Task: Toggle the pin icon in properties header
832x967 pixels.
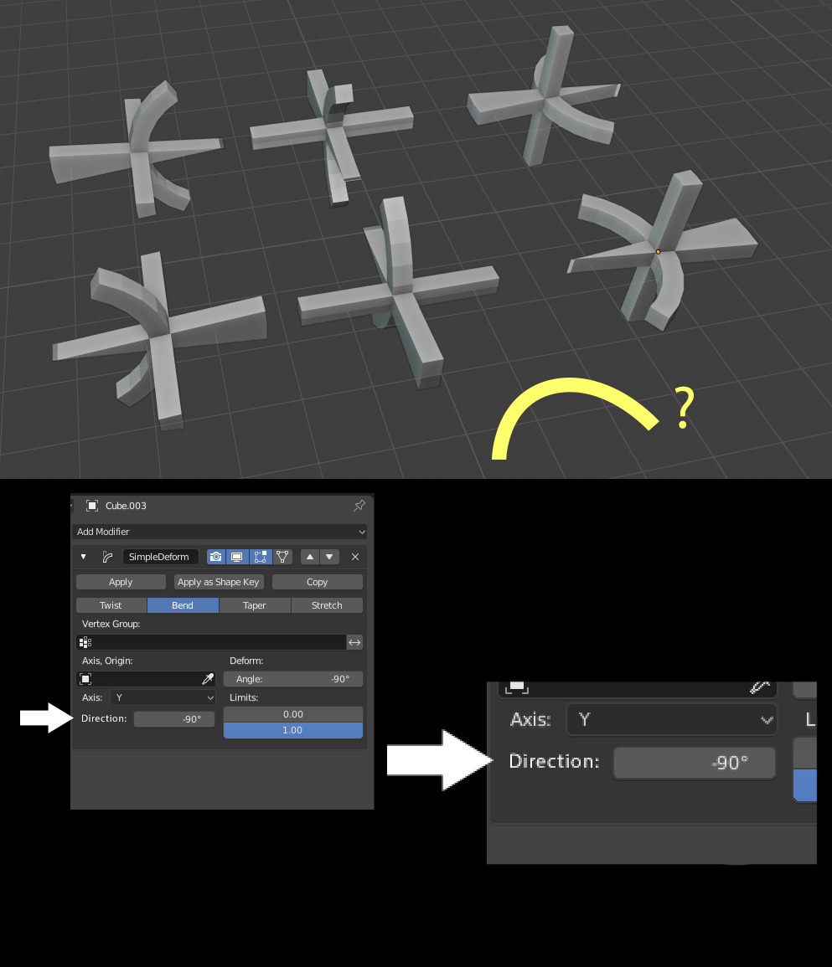Action: pyautogui.click(x=359, y=506)
